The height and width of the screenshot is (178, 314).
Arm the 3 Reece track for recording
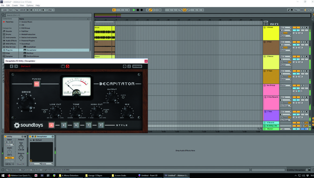tap(306, 56)
